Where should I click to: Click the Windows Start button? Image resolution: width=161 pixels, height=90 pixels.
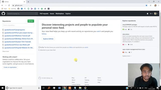pyautogui.click(x=3, y=88)
